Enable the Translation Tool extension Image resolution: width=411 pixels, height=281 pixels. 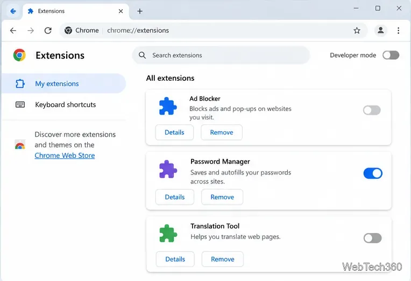coord(372,238)
